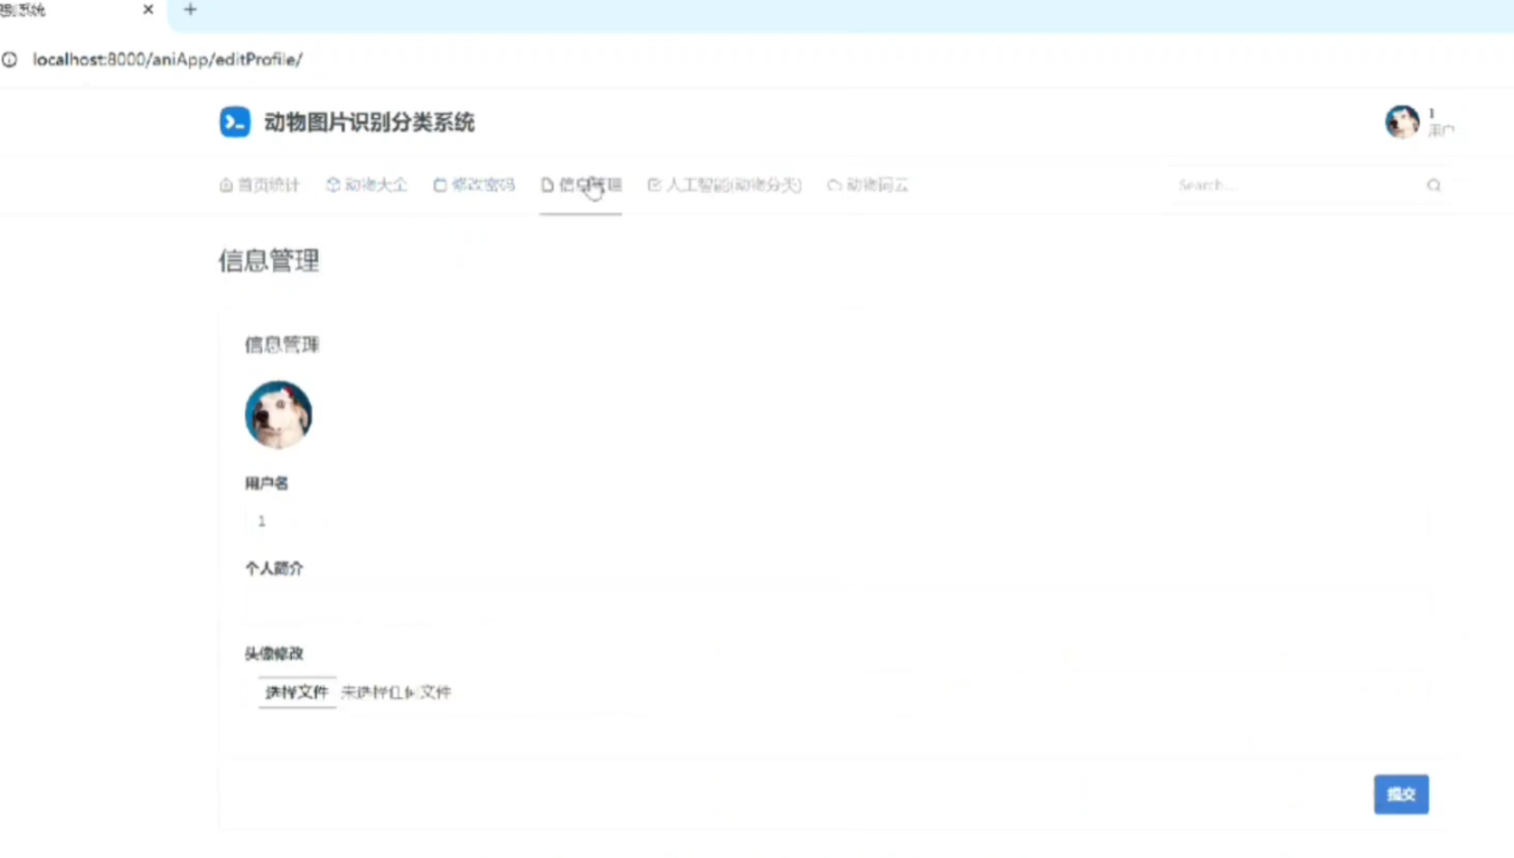Focus the 用户名 input field
Screen dimensions: 1514x858
836,521
